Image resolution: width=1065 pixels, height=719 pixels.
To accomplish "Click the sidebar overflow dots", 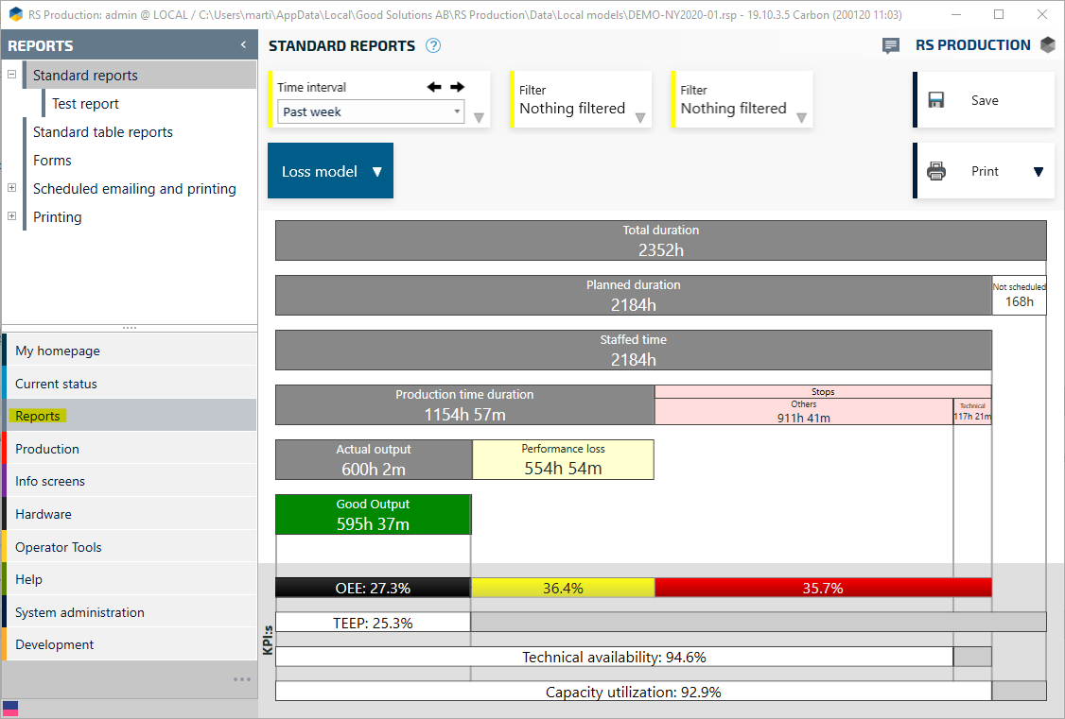I will (x=242, y=679).
